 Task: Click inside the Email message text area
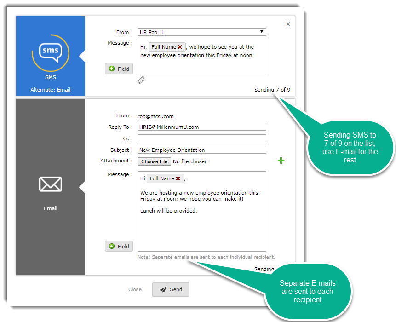(201, 230)
